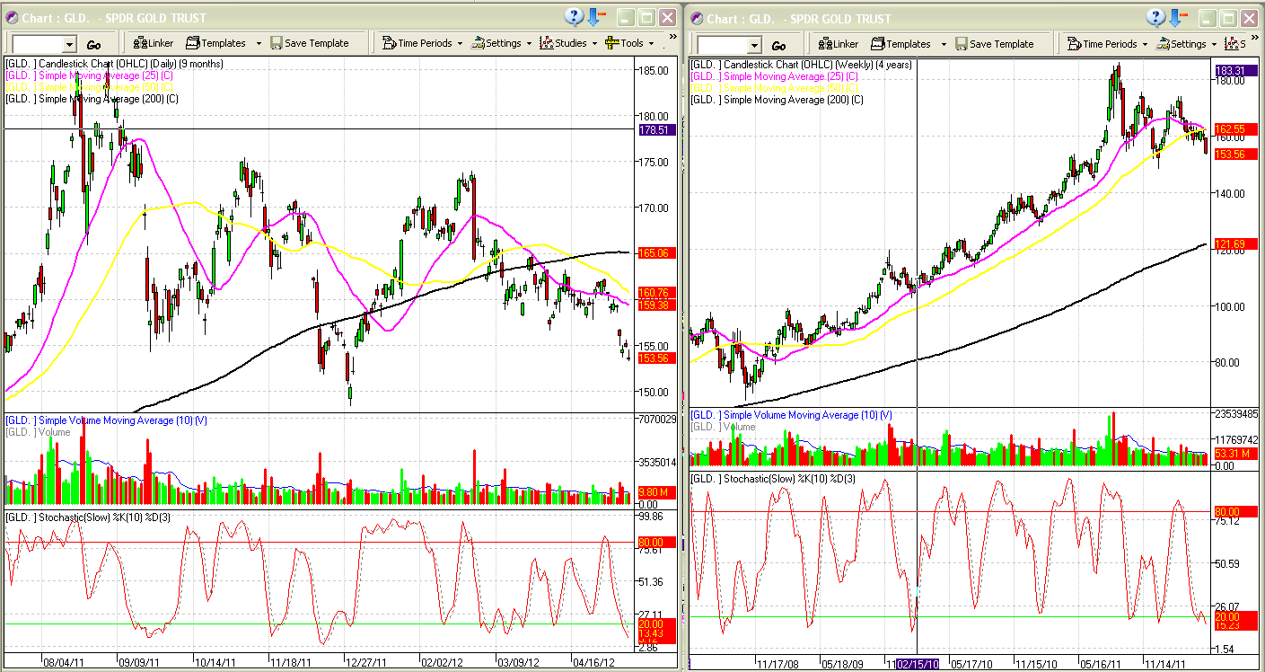Open help in the daily chart window

(575, 17)
